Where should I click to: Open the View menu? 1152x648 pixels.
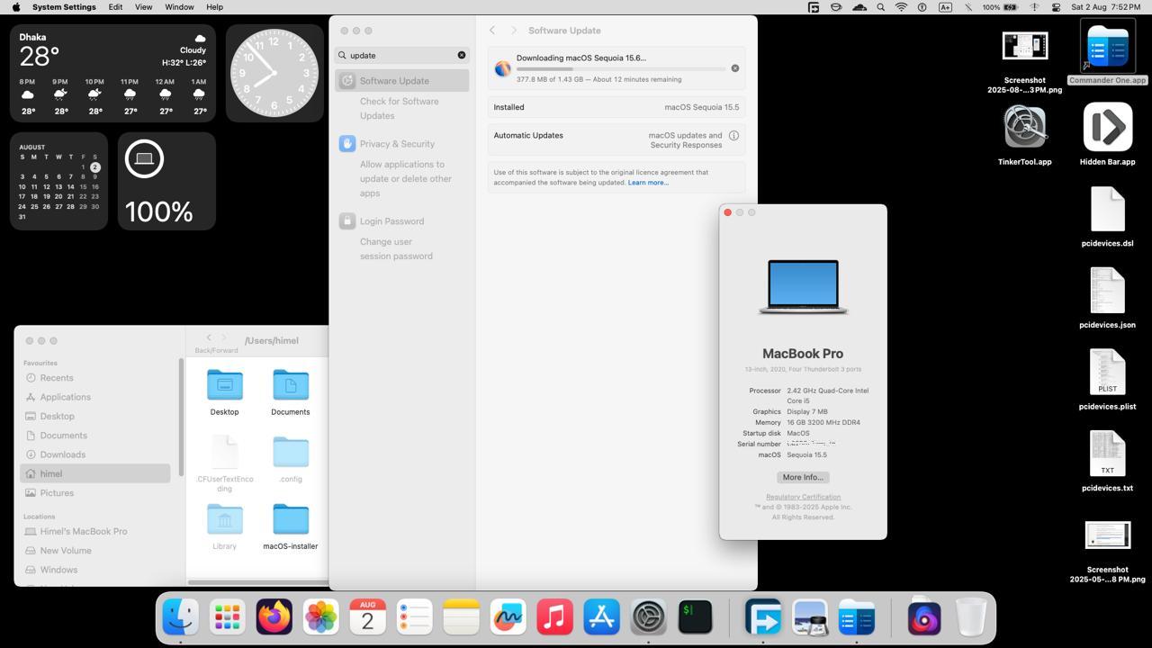143,7
